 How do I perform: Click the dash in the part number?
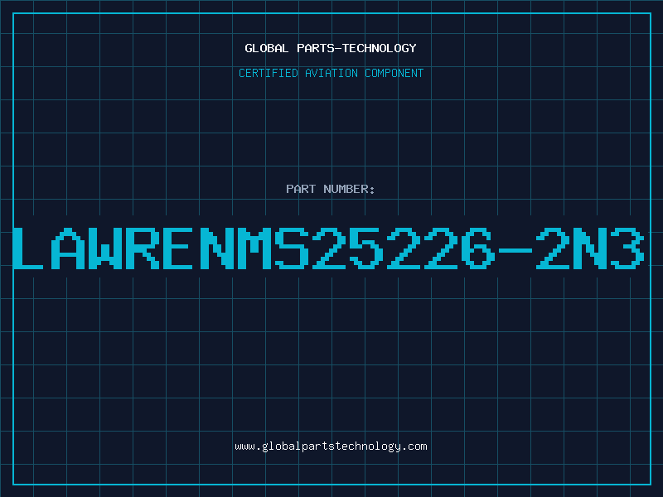[x=515, y=250]
